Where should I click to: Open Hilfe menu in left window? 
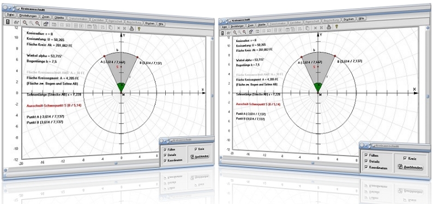161,24
